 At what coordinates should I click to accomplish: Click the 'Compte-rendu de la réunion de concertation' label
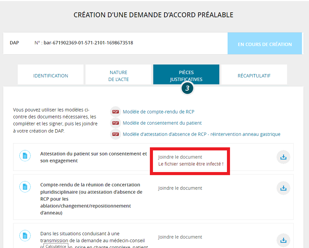coord(91,199)
